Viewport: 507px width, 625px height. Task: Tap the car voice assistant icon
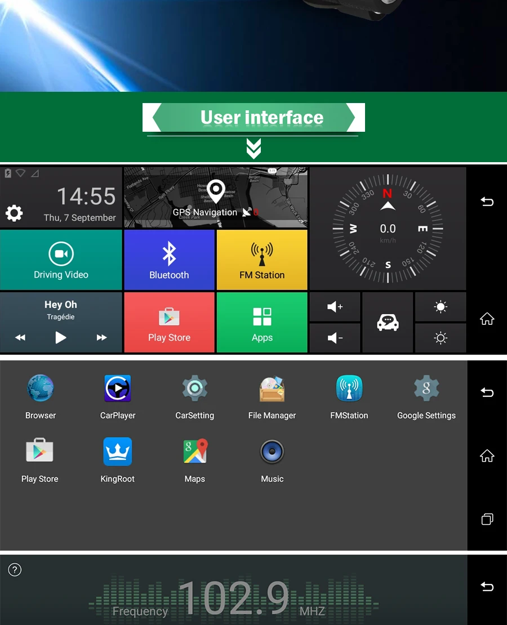click(388, 322)
